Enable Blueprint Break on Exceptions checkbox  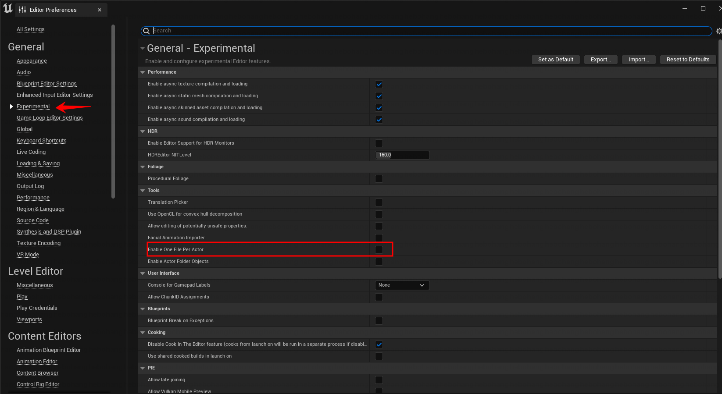pos(379,321)
